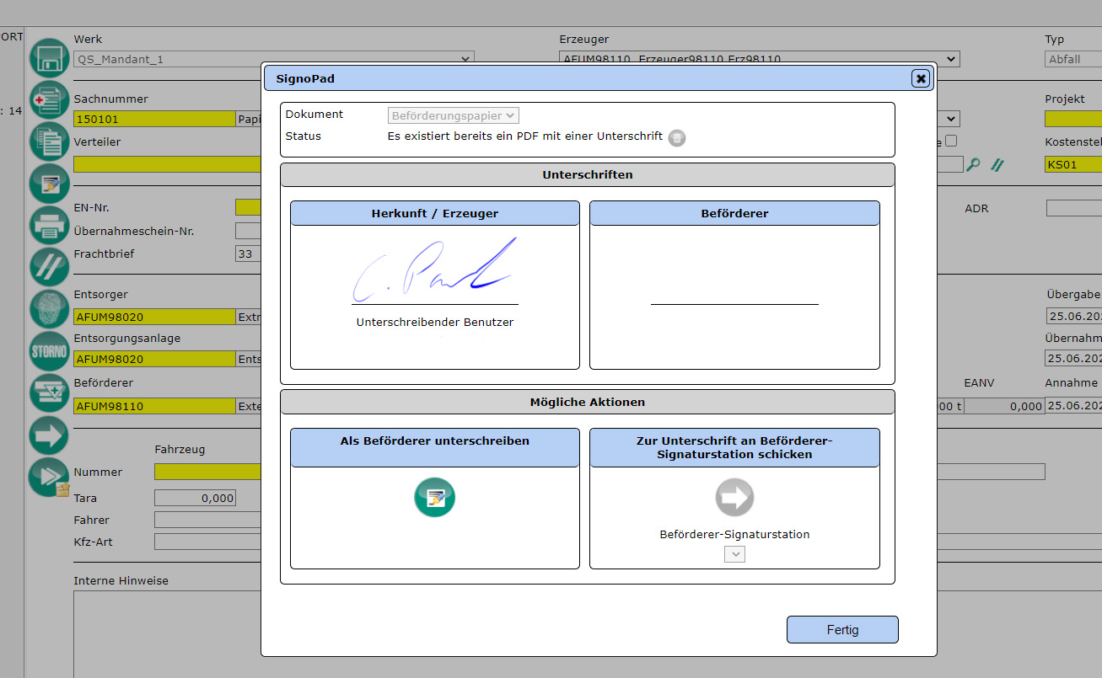The width and height of the screenshot is (1102, 678).
Task: Click the green magnifier search icon
Action: click(974, 165)
